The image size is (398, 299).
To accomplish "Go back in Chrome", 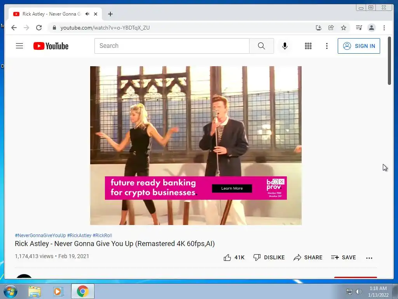I will click(x=14, y=28).
